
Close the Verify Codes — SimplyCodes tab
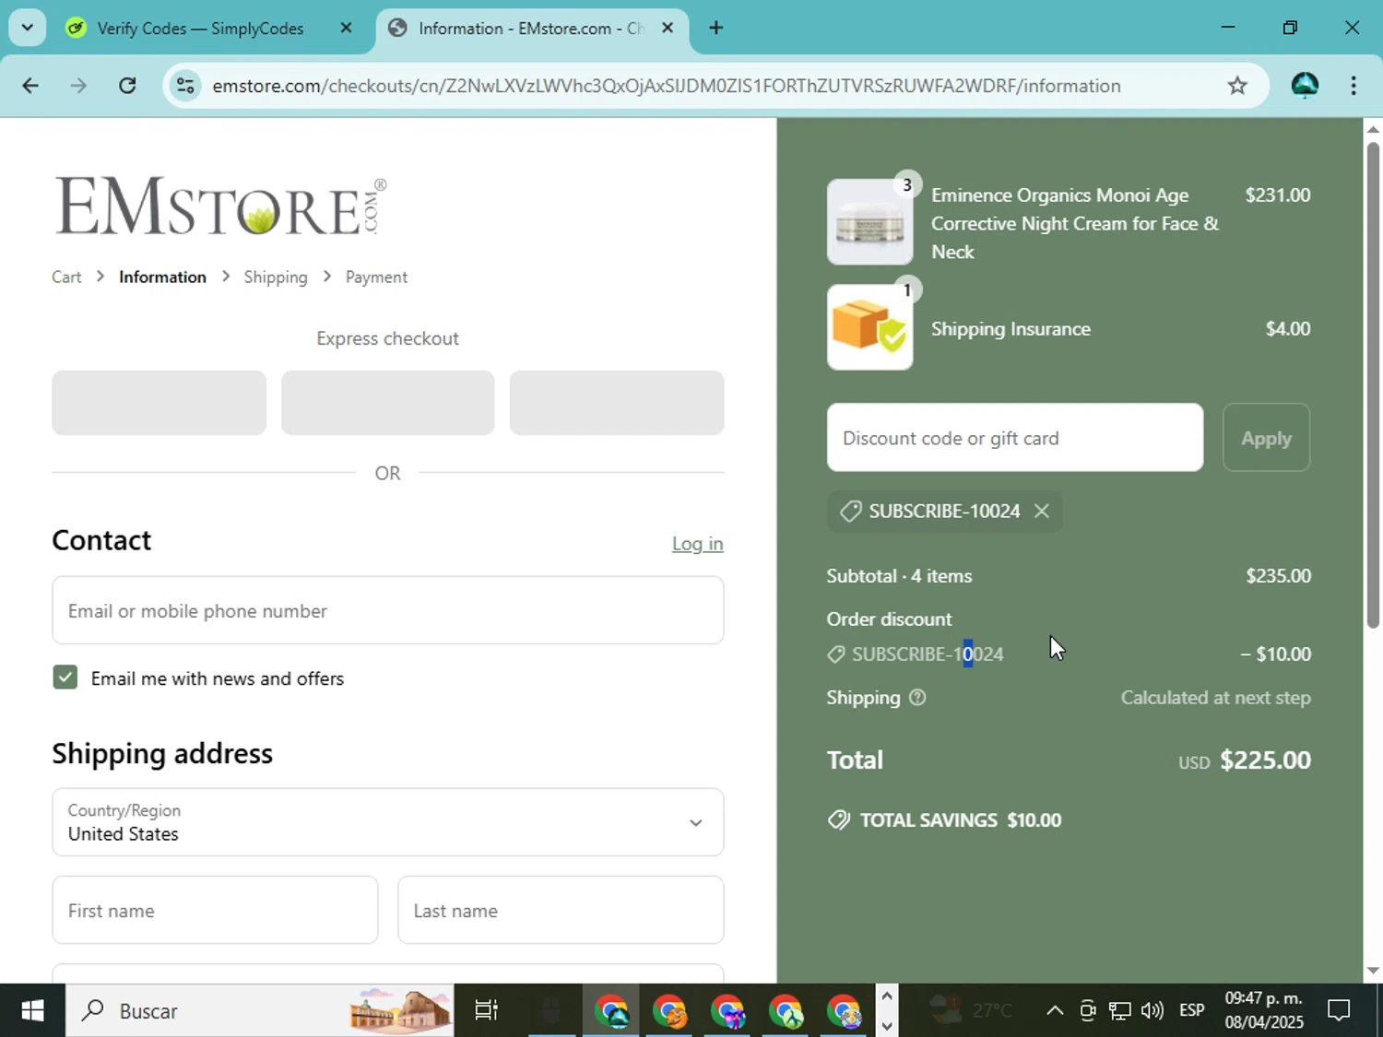[x=346, y=28]
